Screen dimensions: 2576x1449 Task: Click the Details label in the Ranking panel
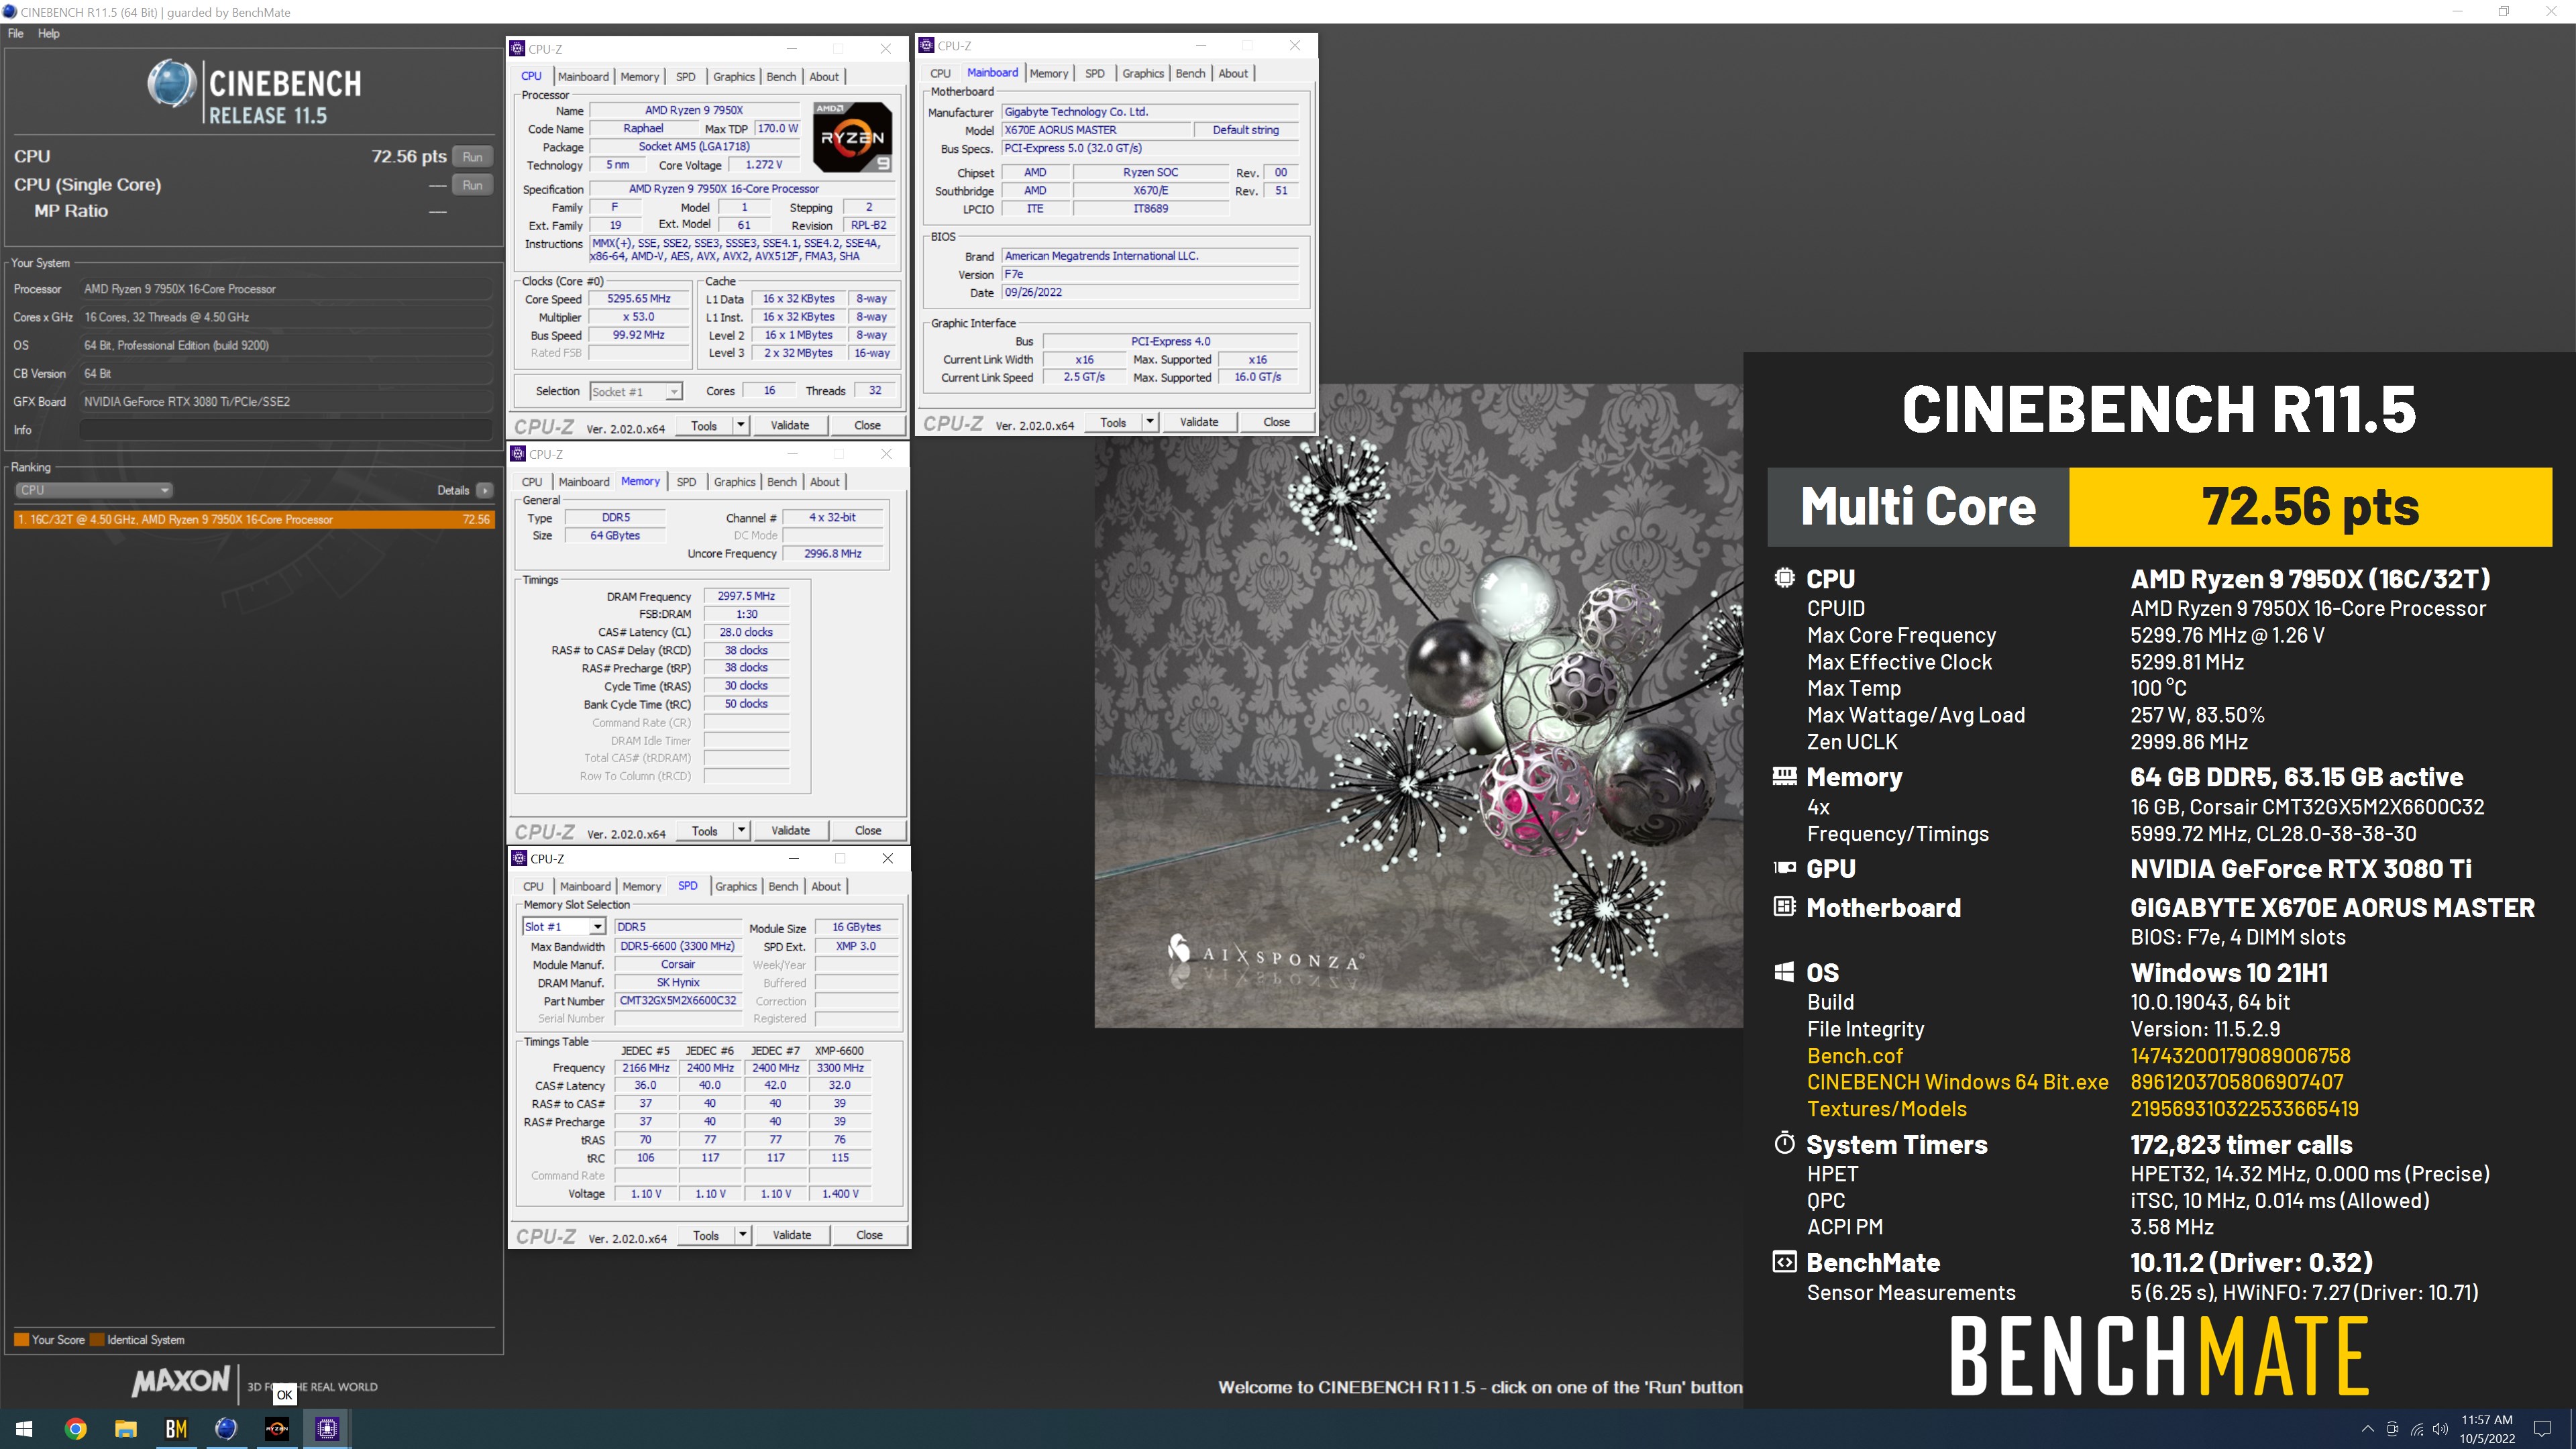(x=453, y=490)
